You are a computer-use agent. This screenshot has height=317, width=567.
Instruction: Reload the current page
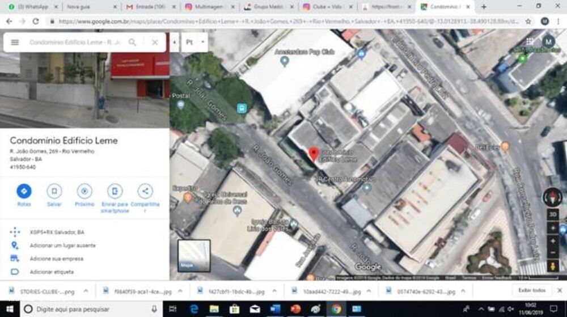[x=35, y=22]
